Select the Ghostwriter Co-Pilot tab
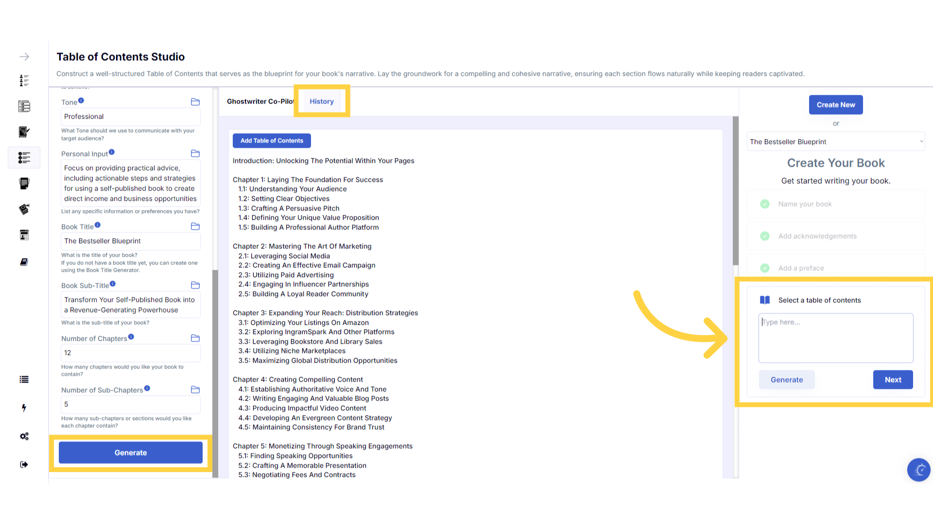Image resolution: width=933 pixels, height=525 pixels. (260, 102)
